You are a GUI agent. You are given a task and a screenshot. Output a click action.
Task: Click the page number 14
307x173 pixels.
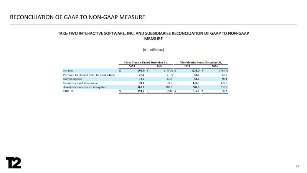297,166
